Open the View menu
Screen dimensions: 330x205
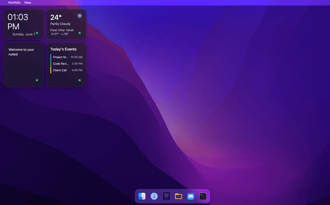point(27,3)
